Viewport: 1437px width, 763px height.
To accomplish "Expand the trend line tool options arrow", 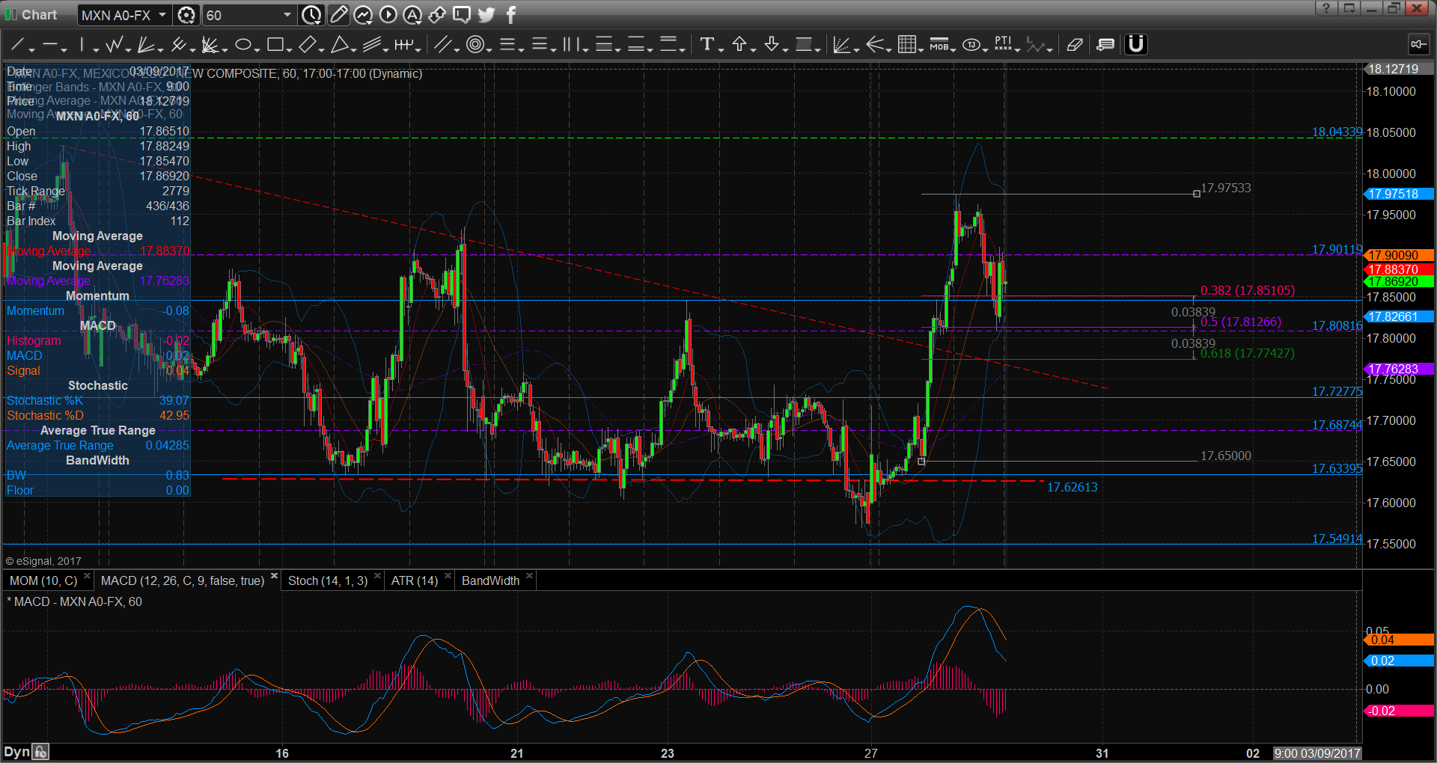I will (x=31, y=50).
